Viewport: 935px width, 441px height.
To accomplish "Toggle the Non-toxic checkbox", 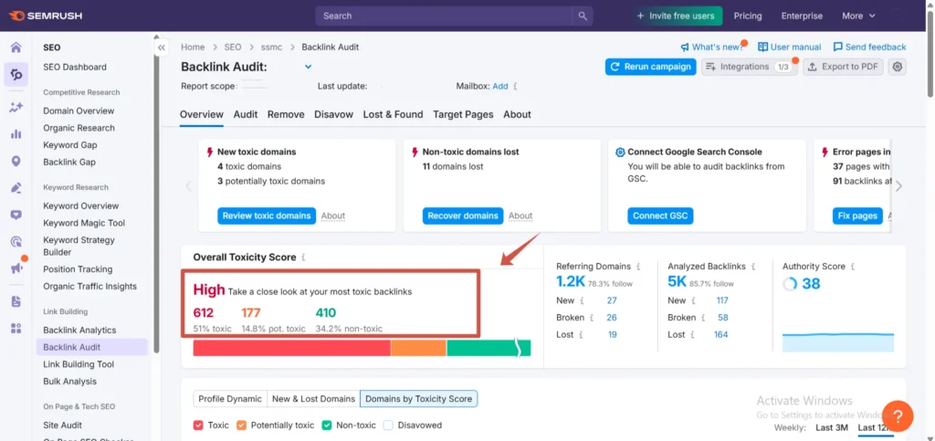I will click(327, 425).
